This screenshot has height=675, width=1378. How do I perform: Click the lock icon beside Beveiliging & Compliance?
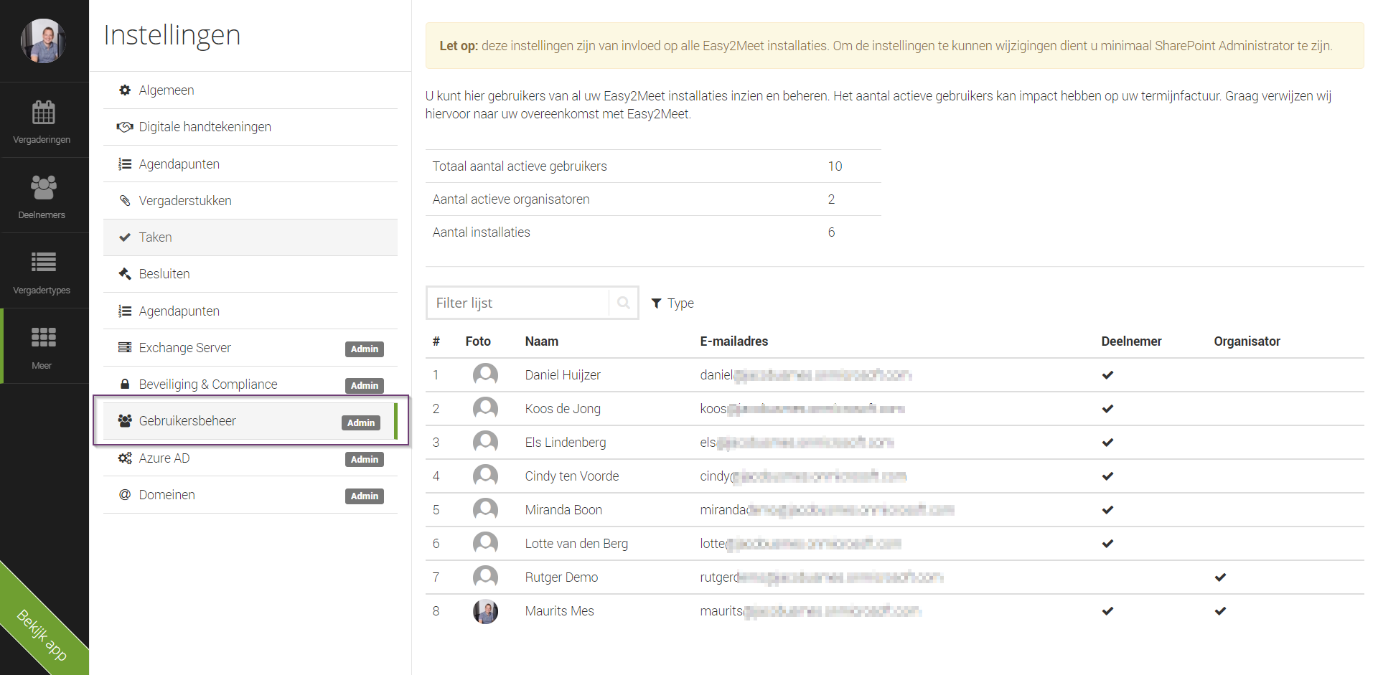tap(125, 384)
